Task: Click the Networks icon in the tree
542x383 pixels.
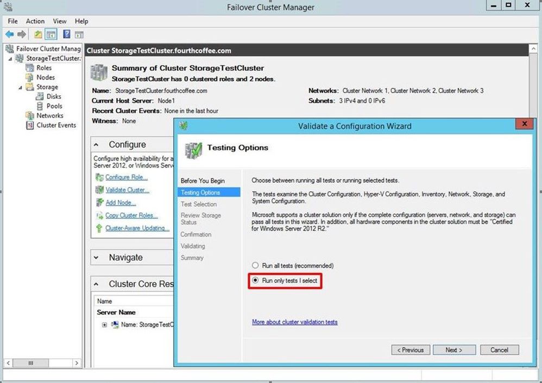Action: (x=30, y=116)
